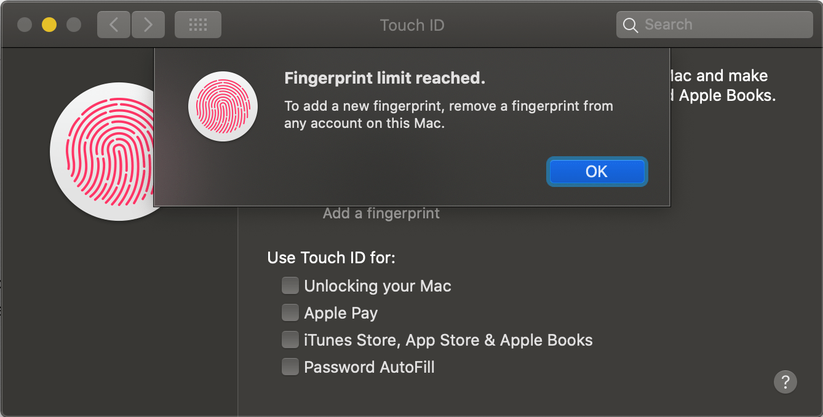This screenshot has width=823, height=417.
Task: Enable Unlocking your Mac
Action: click(290, 285)
